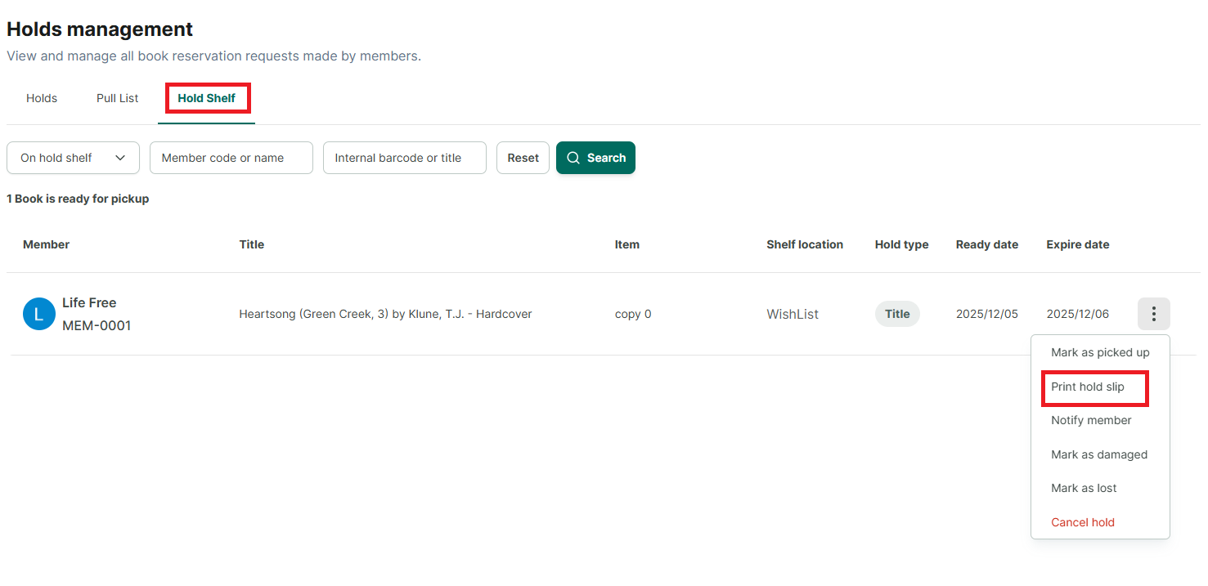Click the WishList shelf location
This screenshot has width=1208, height=586.
point(793,314)
